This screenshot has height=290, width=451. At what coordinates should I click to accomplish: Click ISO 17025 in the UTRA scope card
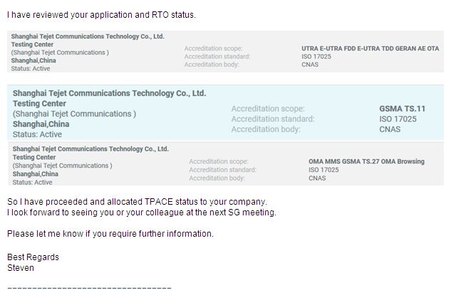[x=316, y=57]
